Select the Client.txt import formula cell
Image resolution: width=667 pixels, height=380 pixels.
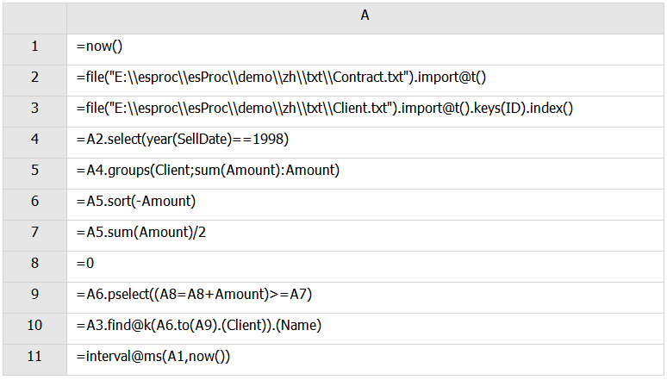[x=365, y=111]
